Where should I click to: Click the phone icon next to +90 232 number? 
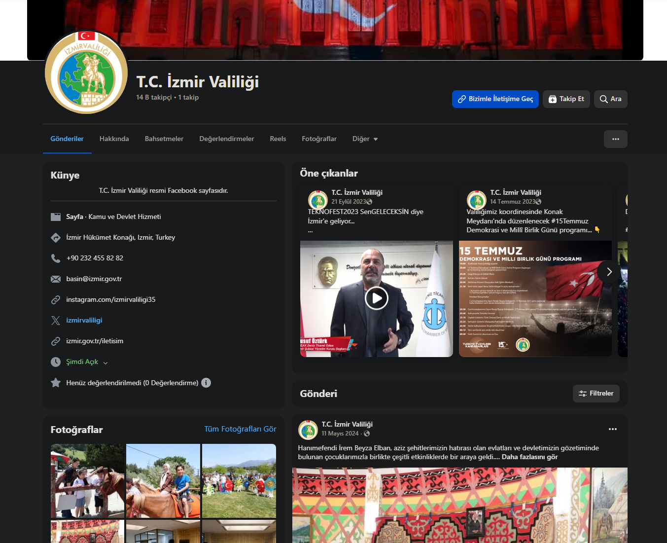[56, 258]
